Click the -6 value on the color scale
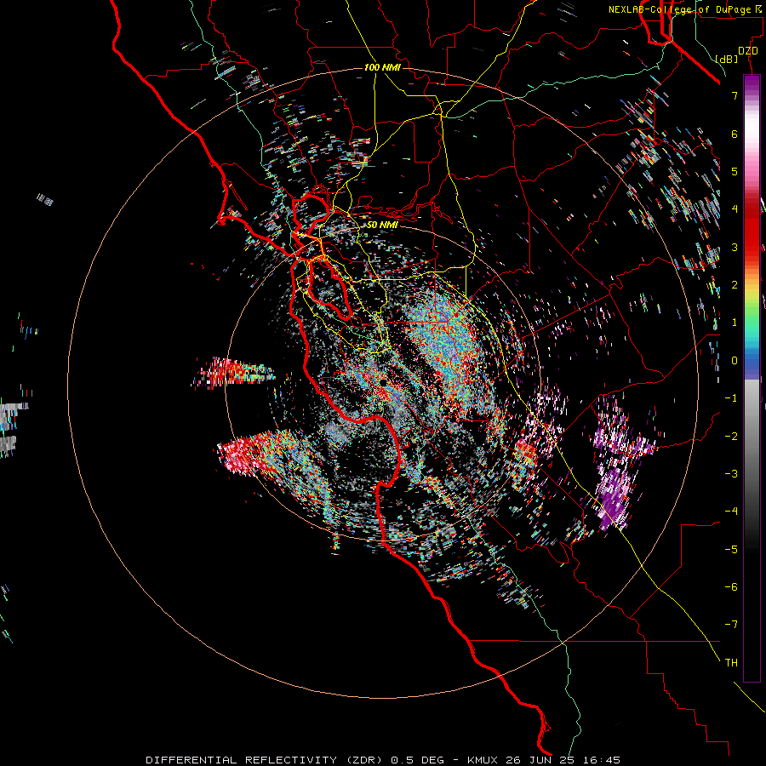The image size is (766, 766). point(731,586)
